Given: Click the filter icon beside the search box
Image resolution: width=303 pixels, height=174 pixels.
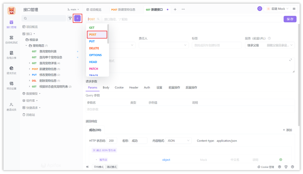Looking at the screenshot, I should tap(70, 18).
